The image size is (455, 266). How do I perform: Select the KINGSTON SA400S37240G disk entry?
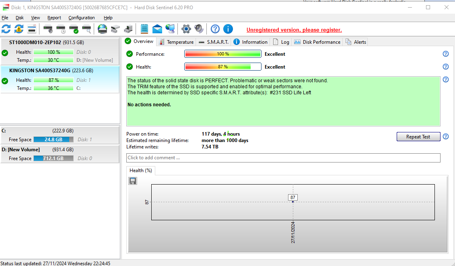click(x=60, y=79)
